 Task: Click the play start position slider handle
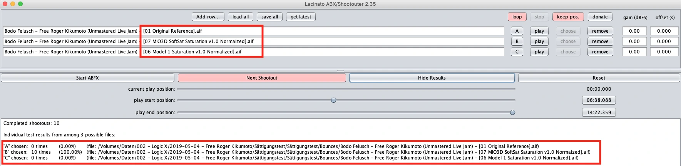[x=333, y=100]
